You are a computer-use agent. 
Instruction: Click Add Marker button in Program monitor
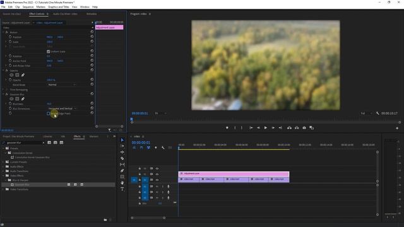point(227,127)
